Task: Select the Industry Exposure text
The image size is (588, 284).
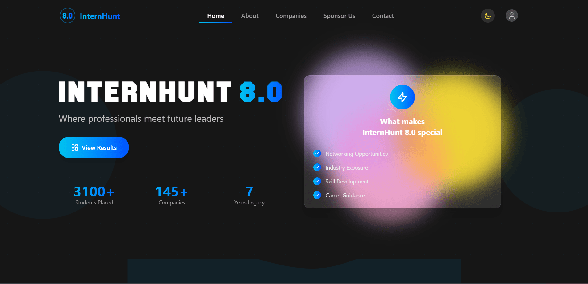Action: (347, 168)
